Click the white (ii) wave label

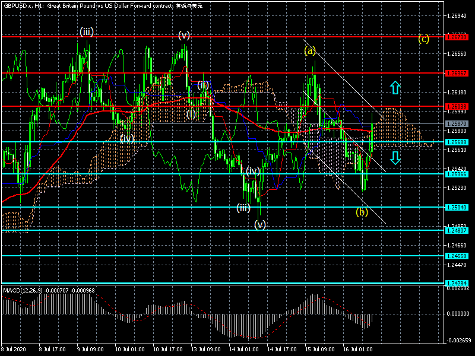pos(202,85)
